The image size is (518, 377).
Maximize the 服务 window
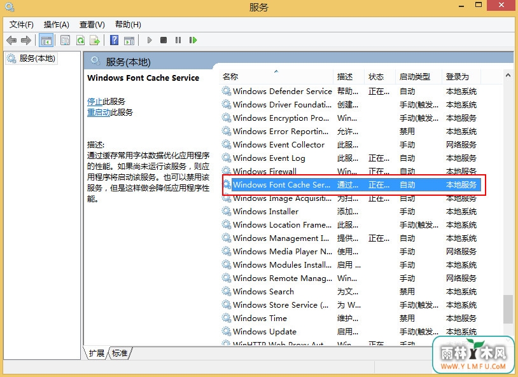click(x=479, y=5)
